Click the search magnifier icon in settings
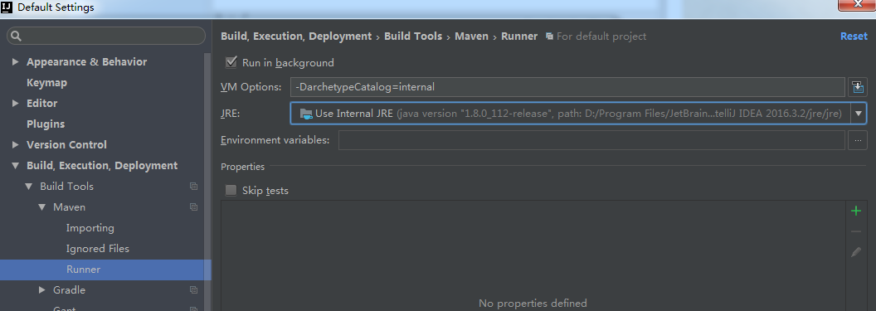 [x=17, y=36]
